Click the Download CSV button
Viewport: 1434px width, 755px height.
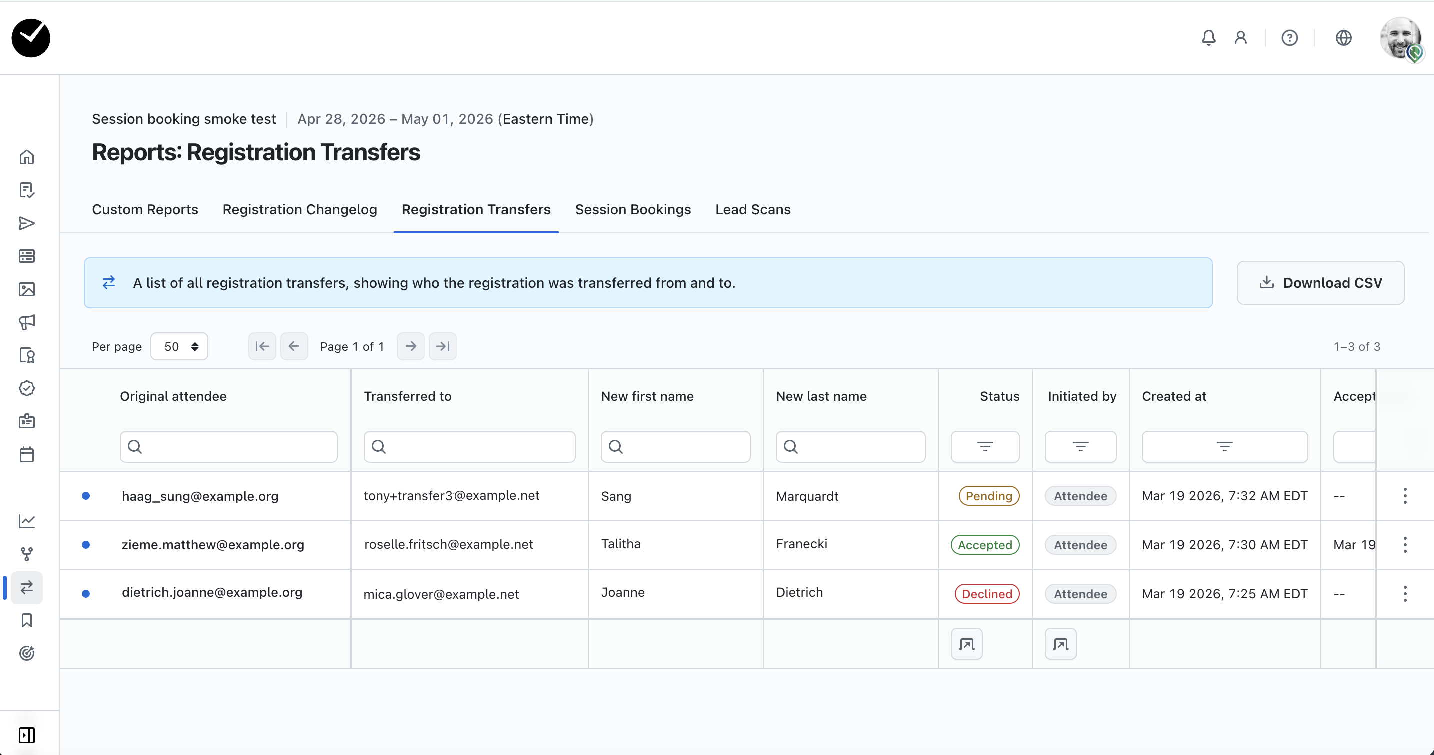click(x=1320, y=283)
